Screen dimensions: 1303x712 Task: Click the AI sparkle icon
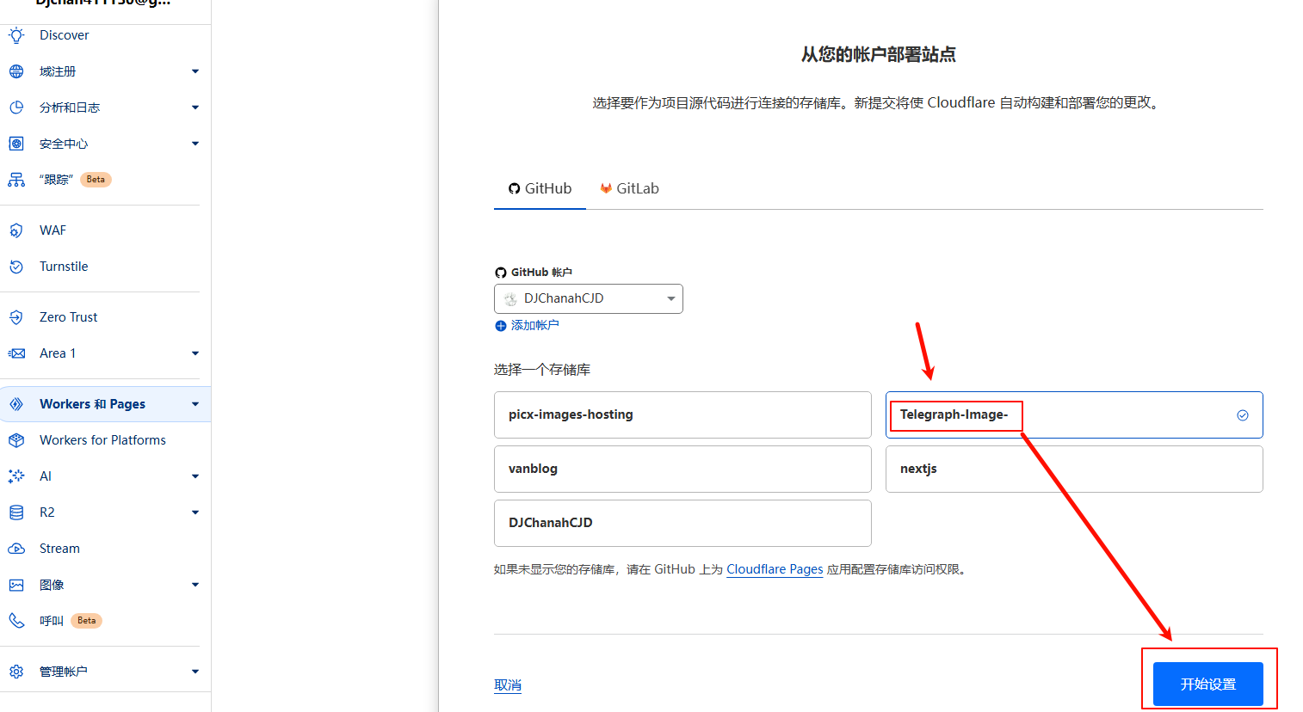pos(16,476)
